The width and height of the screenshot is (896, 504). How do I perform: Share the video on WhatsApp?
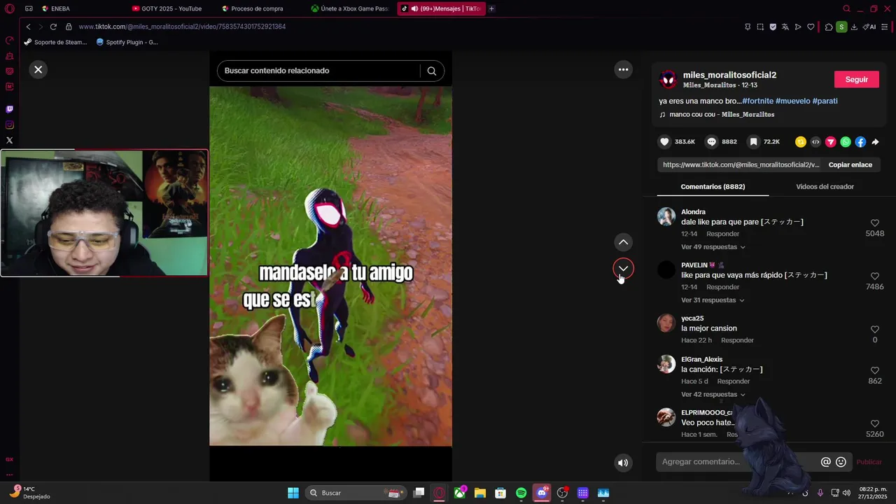point(846,141)
